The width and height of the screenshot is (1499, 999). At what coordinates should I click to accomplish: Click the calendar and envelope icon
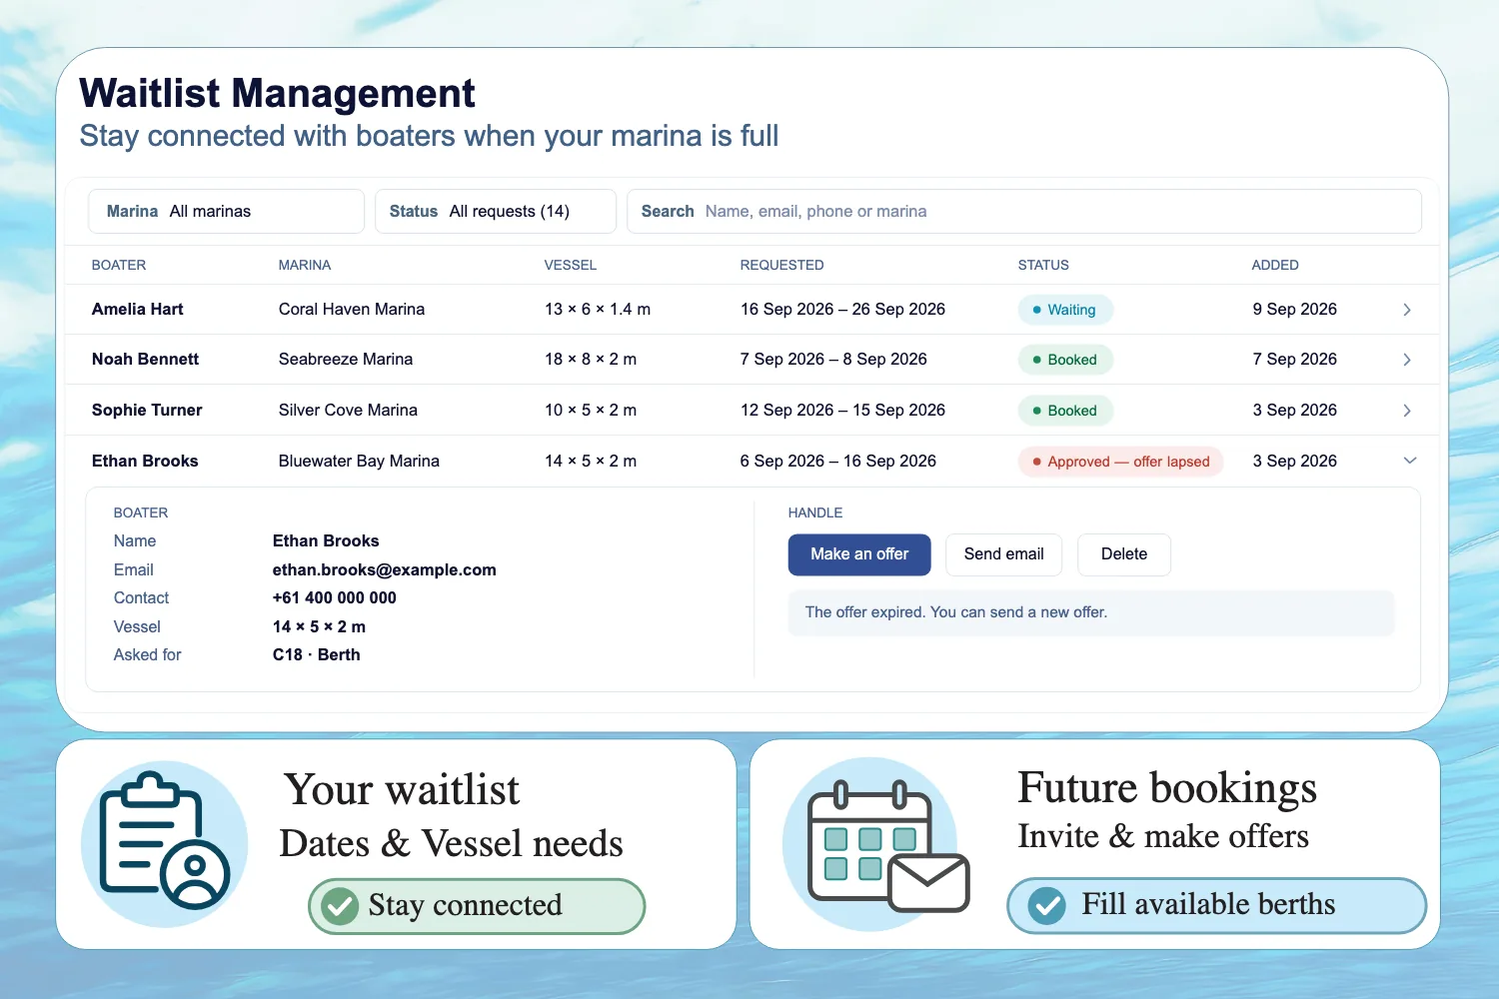(877, 842)
